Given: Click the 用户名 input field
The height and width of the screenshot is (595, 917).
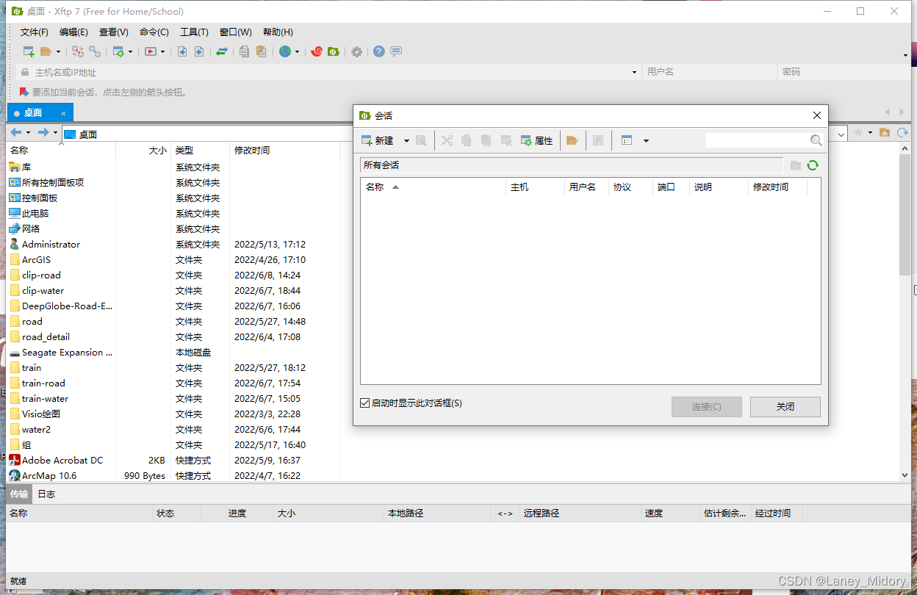Looking at the screenshot, I should point(710,72).
